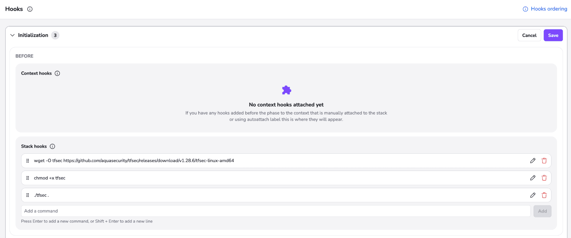Select the drag handle of the chmod command
The height and width of the screenshot is (238, 571).
click(x=28, y=178)
